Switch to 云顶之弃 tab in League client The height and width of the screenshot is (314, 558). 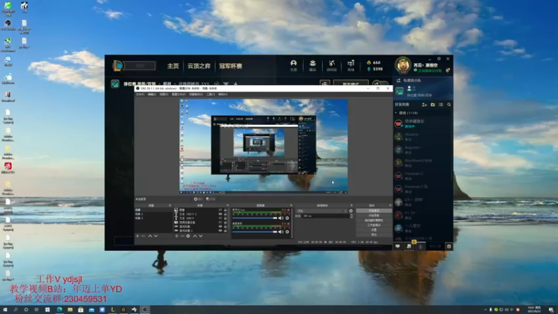point(199,66)
